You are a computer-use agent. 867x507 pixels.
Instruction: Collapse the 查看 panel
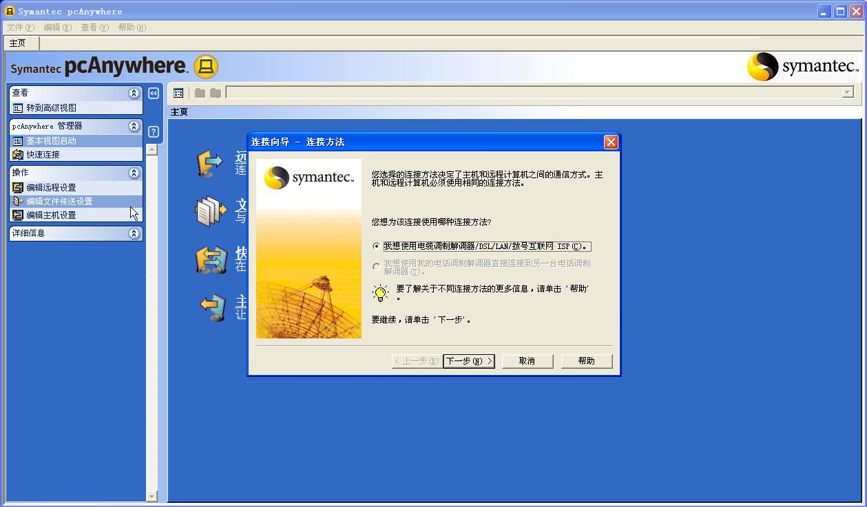pyautogui.click(x=134, y=93)
